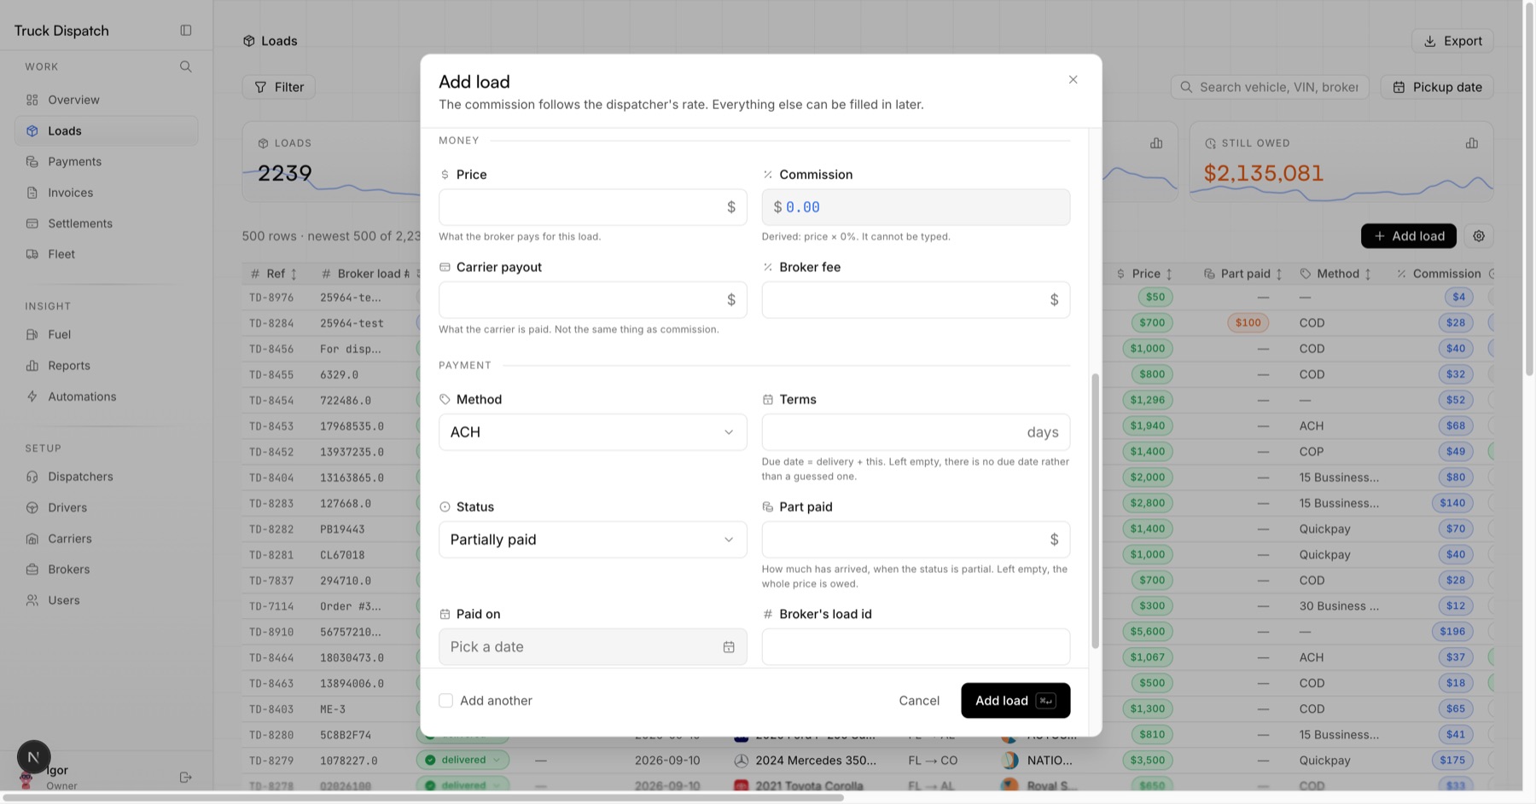Open the Paid on calendar icon
The height and width of the screenshot is (804, 1536).
[729, 647]
